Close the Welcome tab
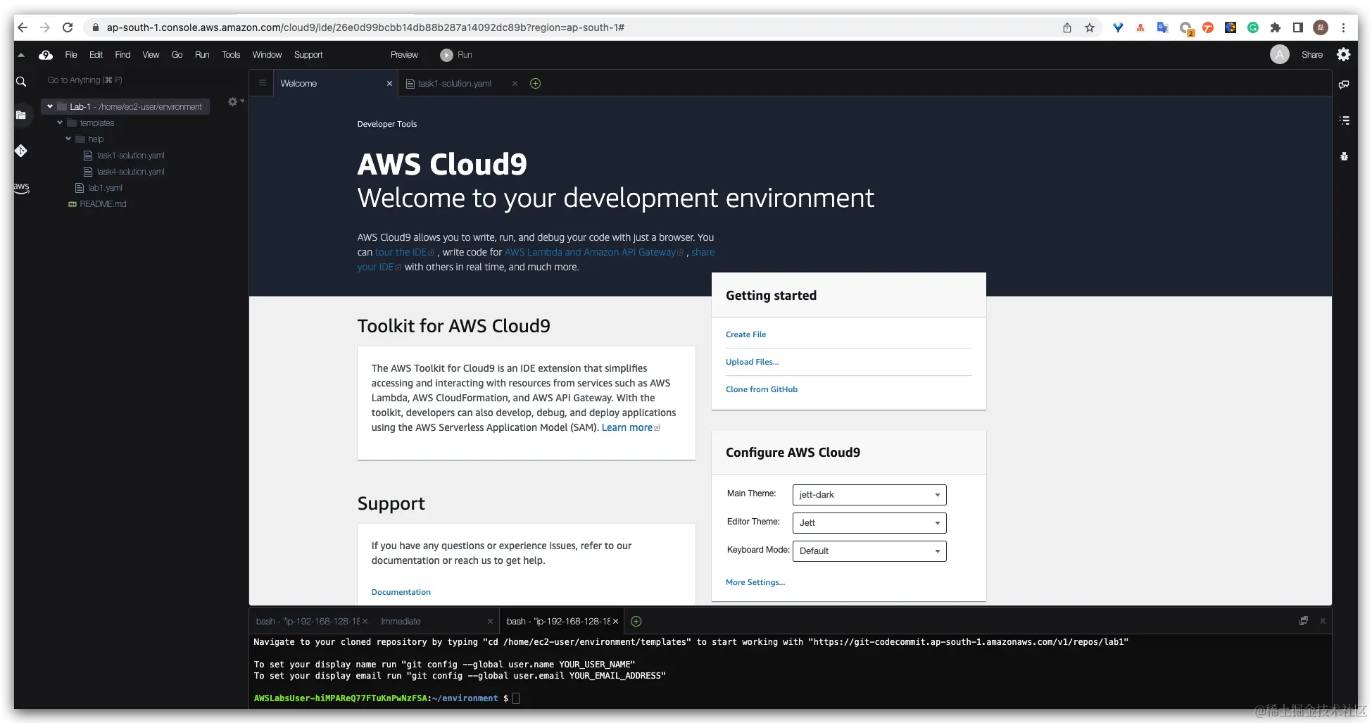This screenshot has height=723, width=1372. click(389, 84)
